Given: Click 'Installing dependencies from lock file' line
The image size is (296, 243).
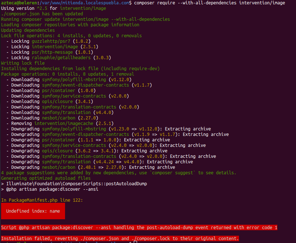Looking at the screenshot, I should [x=80, y=69].
